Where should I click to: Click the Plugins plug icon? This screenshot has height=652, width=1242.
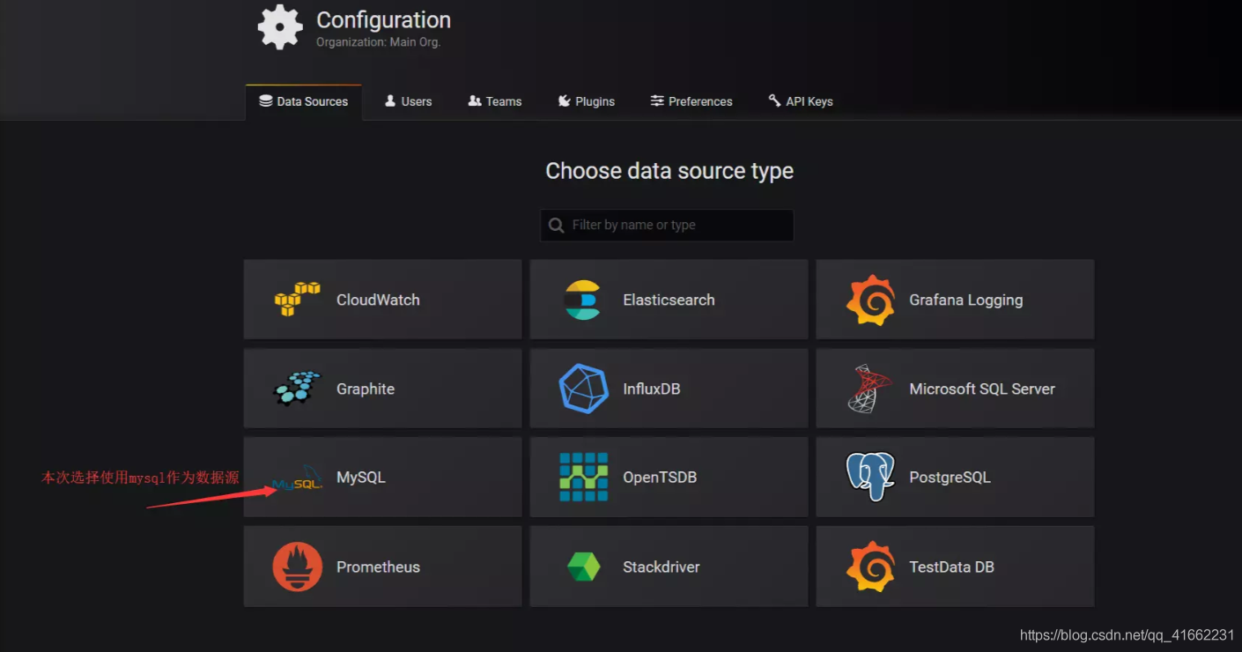pos(565,101)
